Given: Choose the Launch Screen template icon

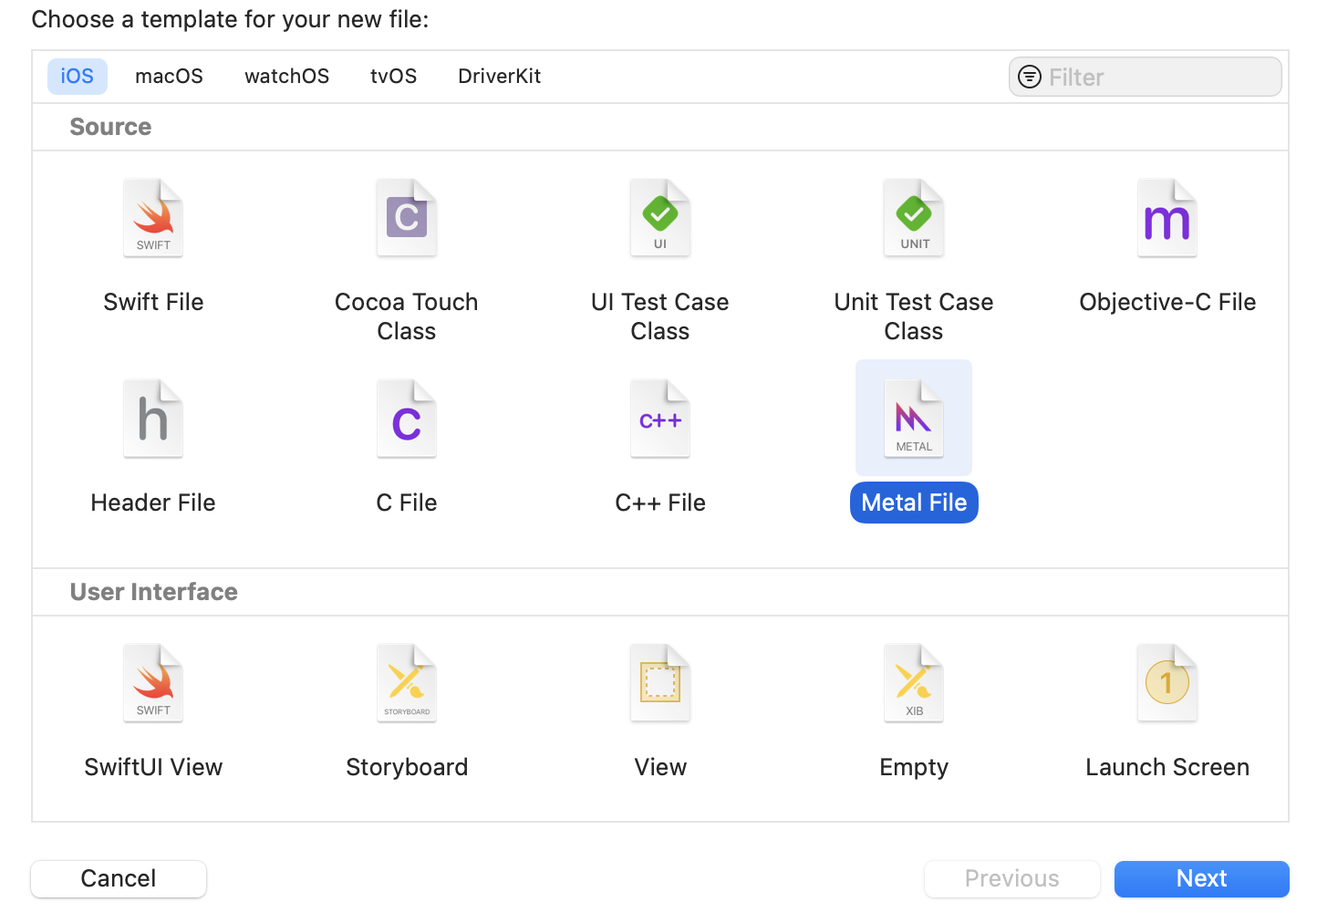Looking at the screenshot, I should point(1167,684).
